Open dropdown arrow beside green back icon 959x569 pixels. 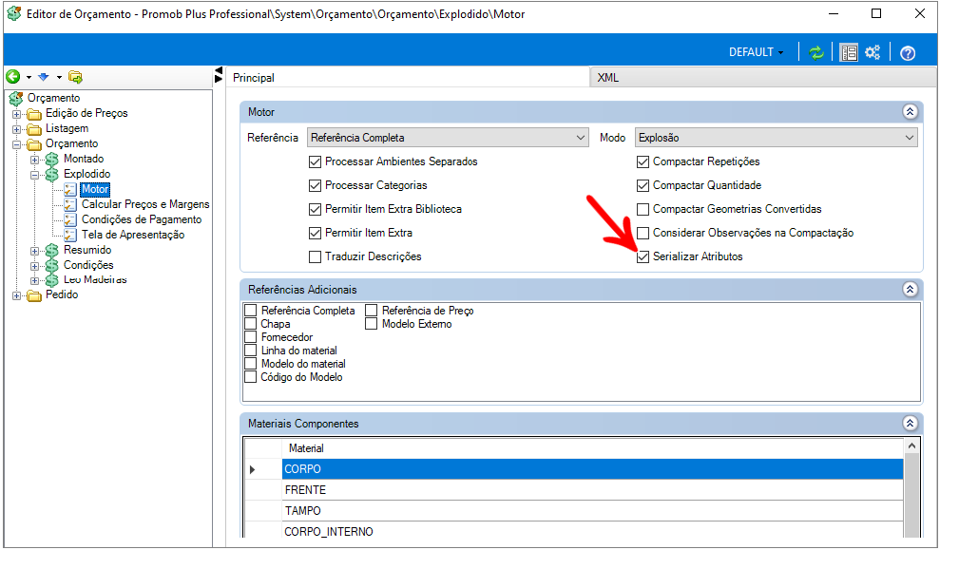[x=29, y=77]
